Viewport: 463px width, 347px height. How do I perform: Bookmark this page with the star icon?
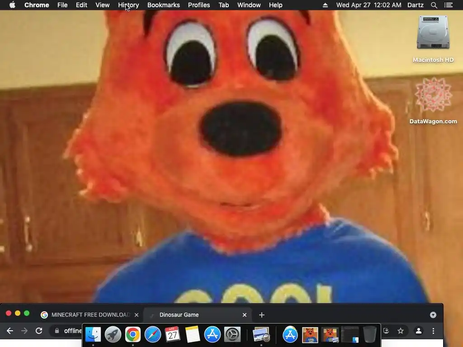pyautogui.click(x=401, y=331)
